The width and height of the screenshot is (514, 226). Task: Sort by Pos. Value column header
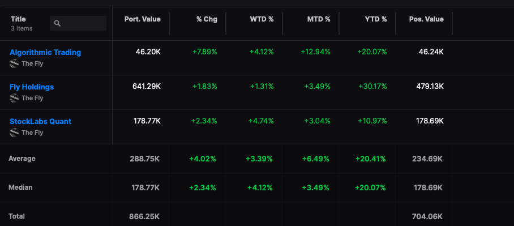pyautogui.click(x=426, y=19)
